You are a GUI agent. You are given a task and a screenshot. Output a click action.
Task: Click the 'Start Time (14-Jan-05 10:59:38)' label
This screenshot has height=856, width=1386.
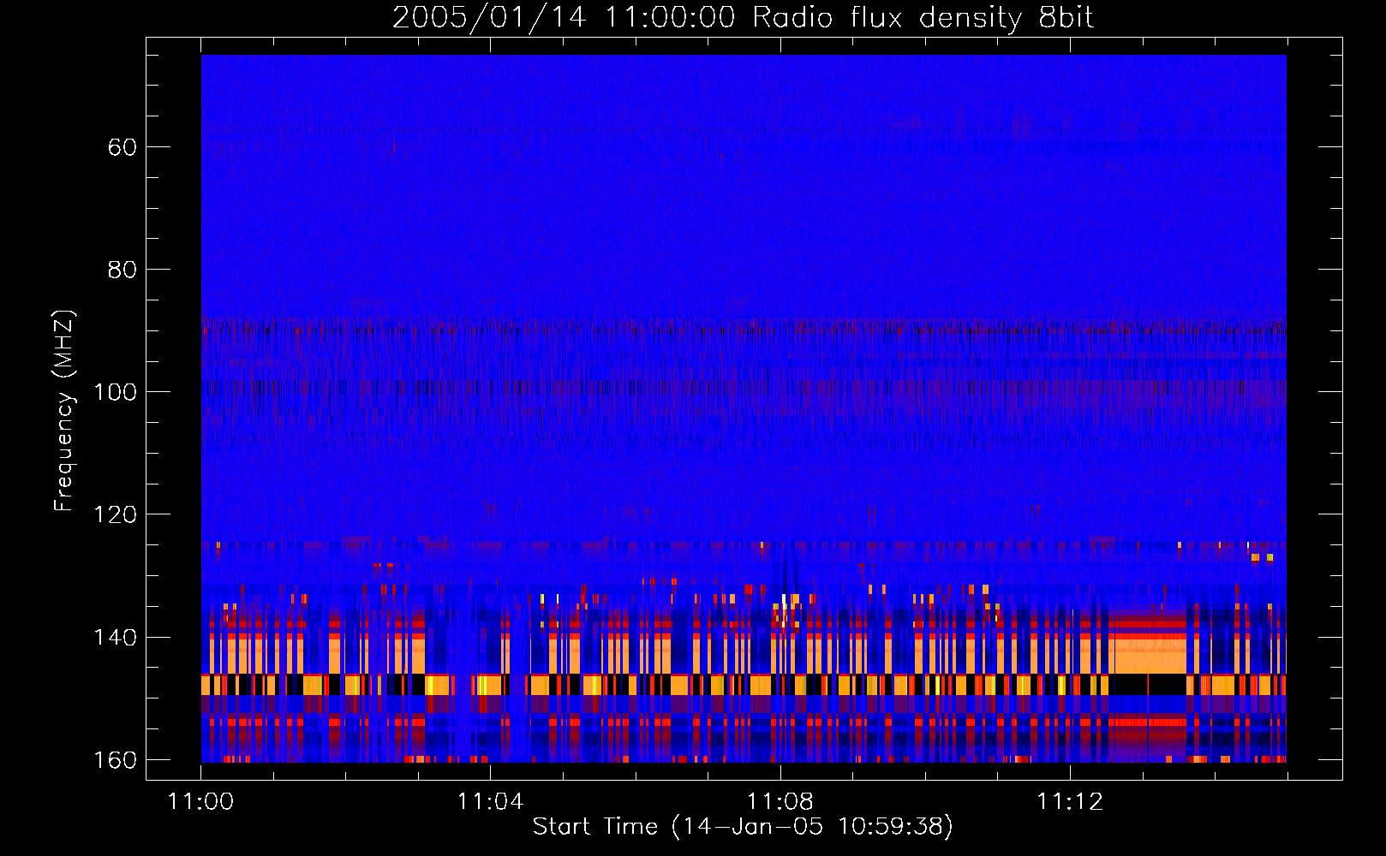pos(743,826)
